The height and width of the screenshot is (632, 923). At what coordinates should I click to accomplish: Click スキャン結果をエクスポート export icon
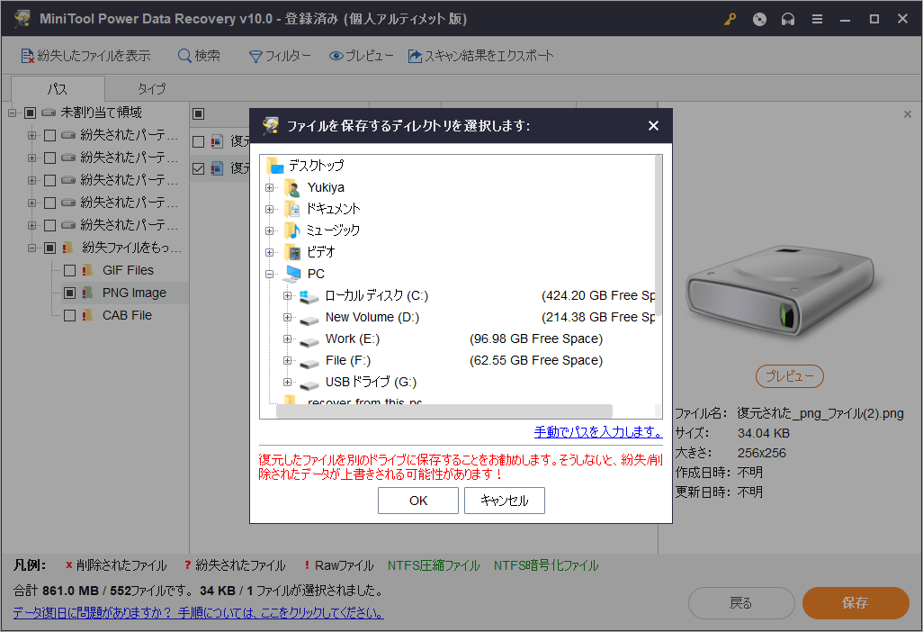point(415,56)
